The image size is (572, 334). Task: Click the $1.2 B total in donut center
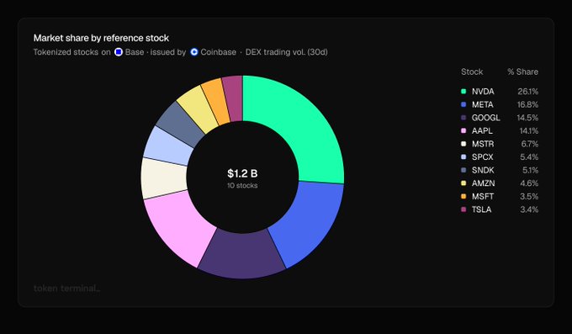[242, 173]
